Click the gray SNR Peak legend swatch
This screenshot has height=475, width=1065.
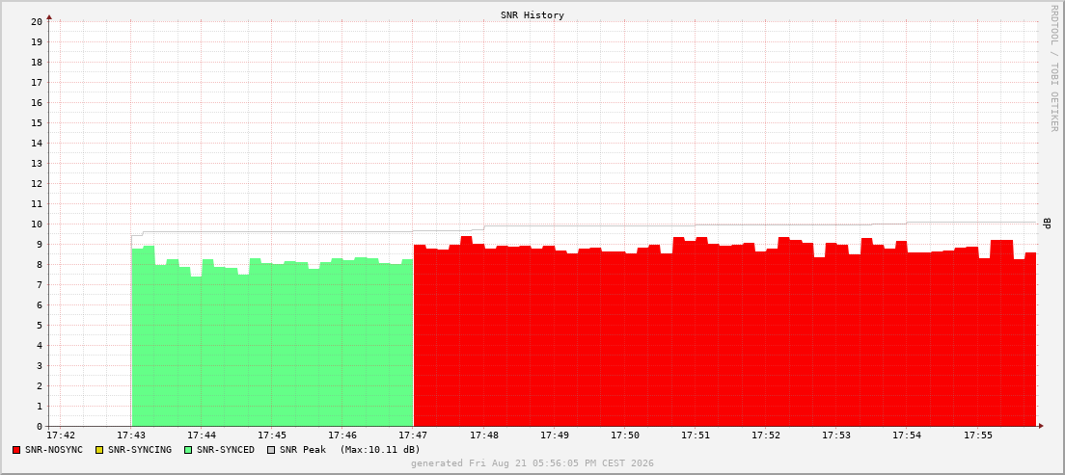point(272,450)
